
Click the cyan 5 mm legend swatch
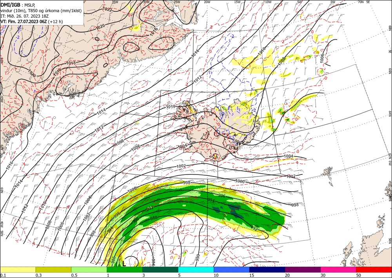click(x=196, y=269)
